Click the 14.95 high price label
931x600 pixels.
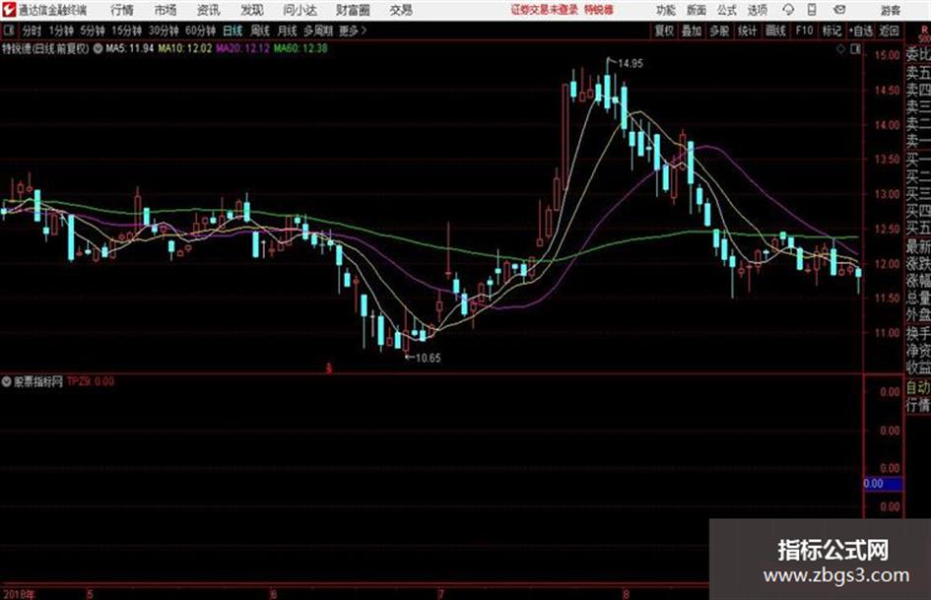(630, 64)
